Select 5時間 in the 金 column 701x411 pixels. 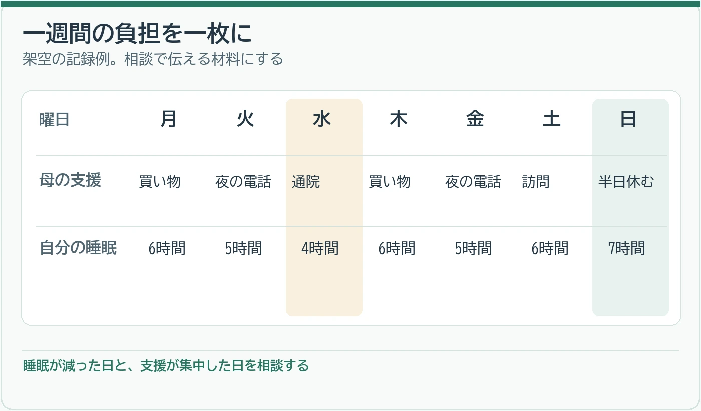click(x=474, y=248)
